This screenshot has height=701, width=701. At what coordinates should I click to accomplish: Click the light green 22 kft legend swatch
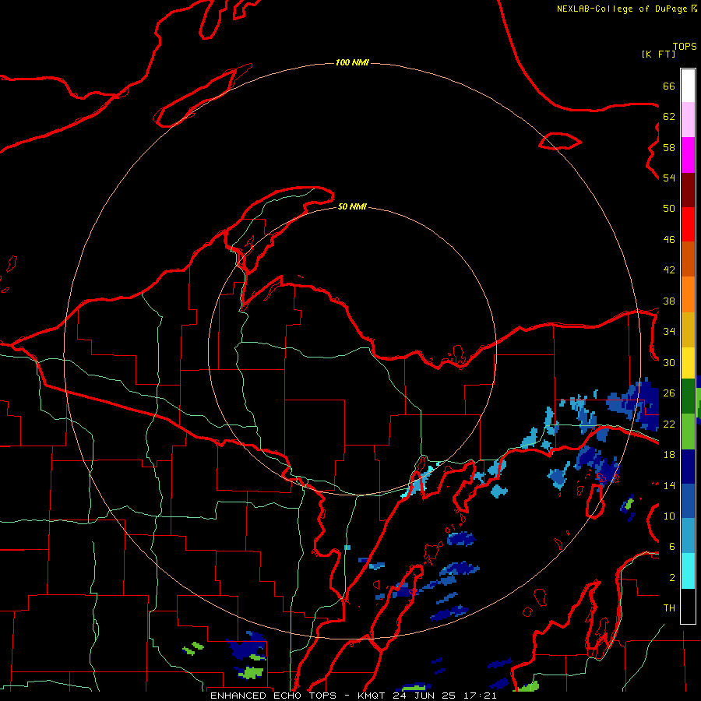click(688, 432)
